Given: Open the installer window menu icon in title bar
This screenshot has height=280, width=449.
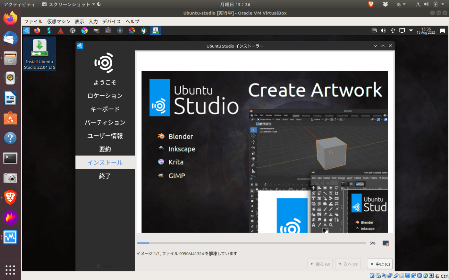Looking at the screenshot, I should [80, 46].
